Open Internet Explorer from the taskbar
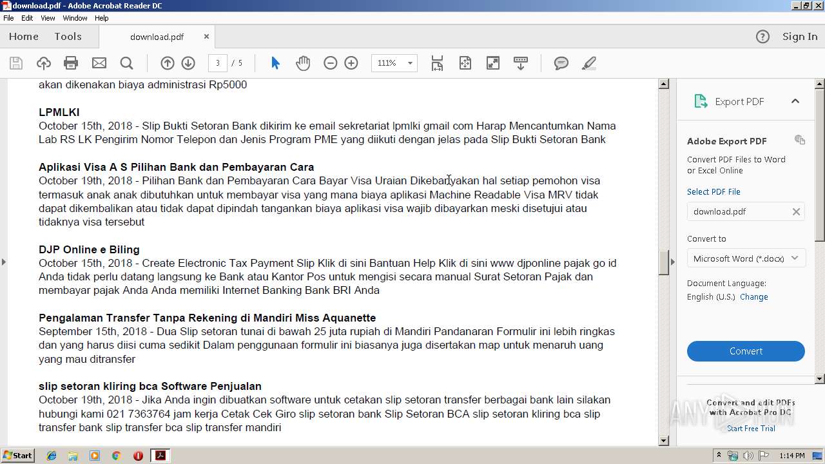825x464 pixels. pos(52,456)
